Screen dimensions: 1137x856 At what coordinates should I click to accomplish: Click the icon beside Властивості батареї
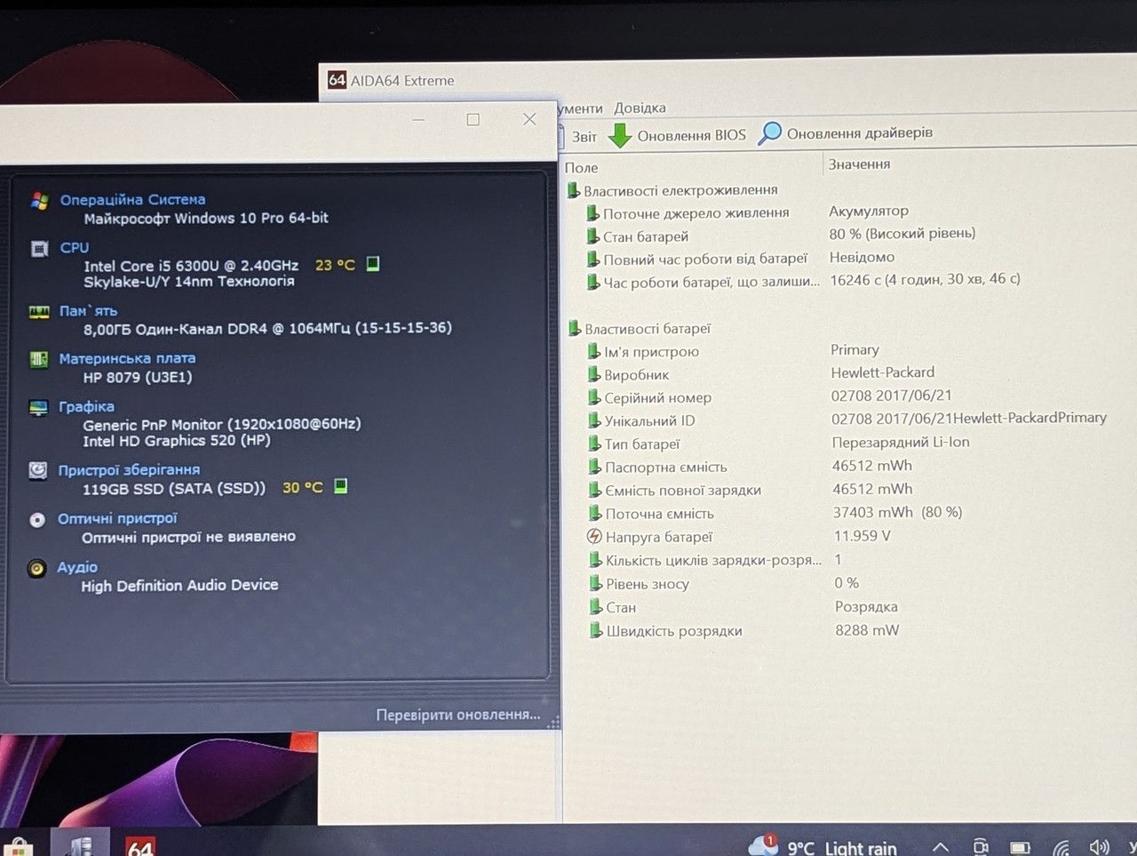point(575,329)
